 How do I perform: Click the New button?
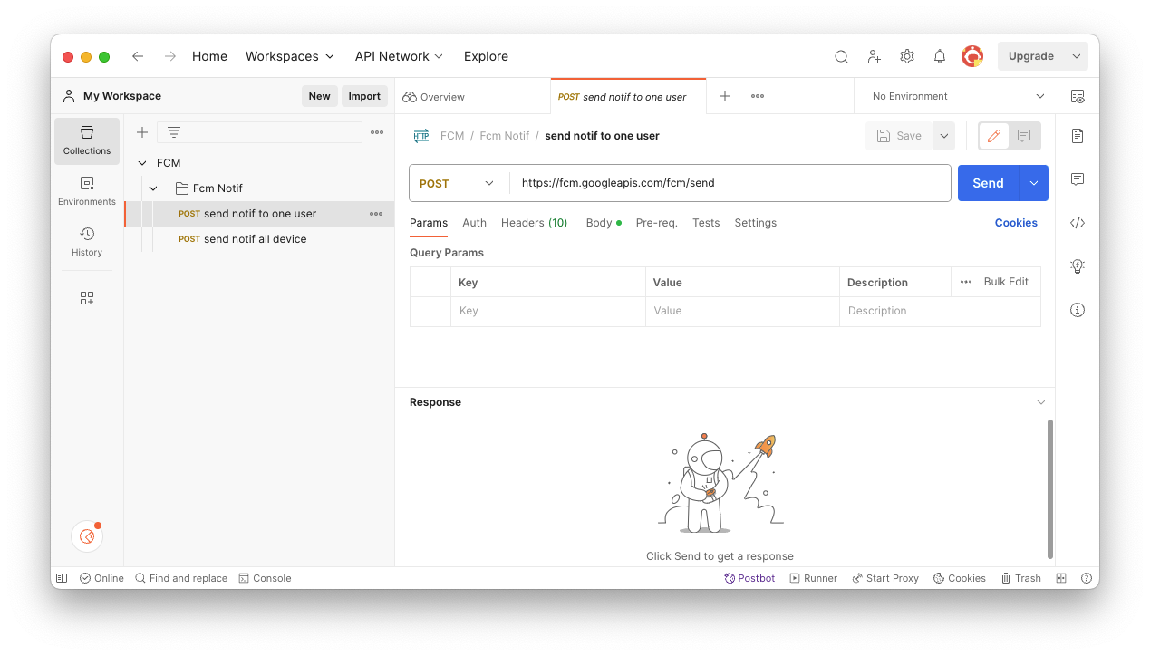[319, 96]
